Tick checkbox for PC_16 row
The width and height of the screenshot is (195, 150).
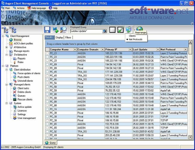click(x=47, y=109)
